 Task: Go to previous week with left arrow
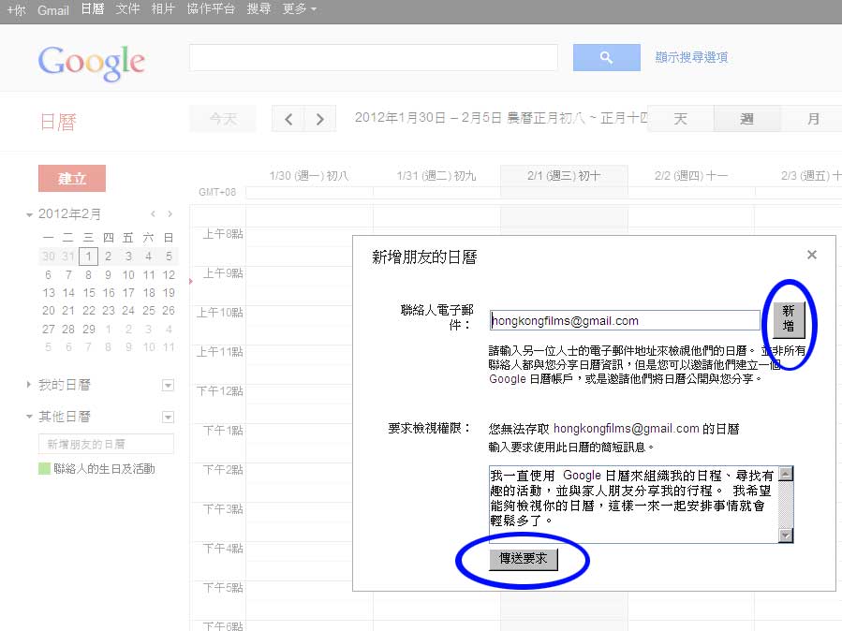[x=288, y=119]
